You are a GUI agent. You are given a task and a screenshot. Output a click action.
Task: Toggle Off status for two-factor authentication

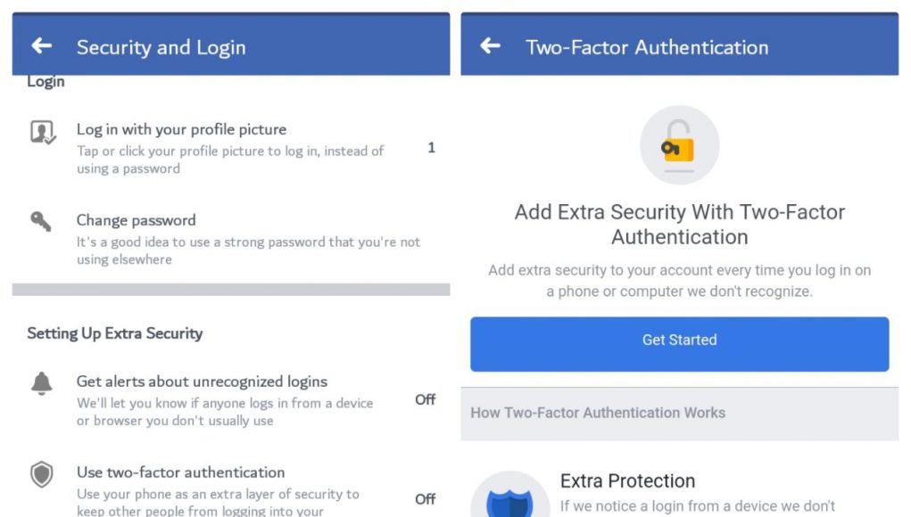(425, 499)
